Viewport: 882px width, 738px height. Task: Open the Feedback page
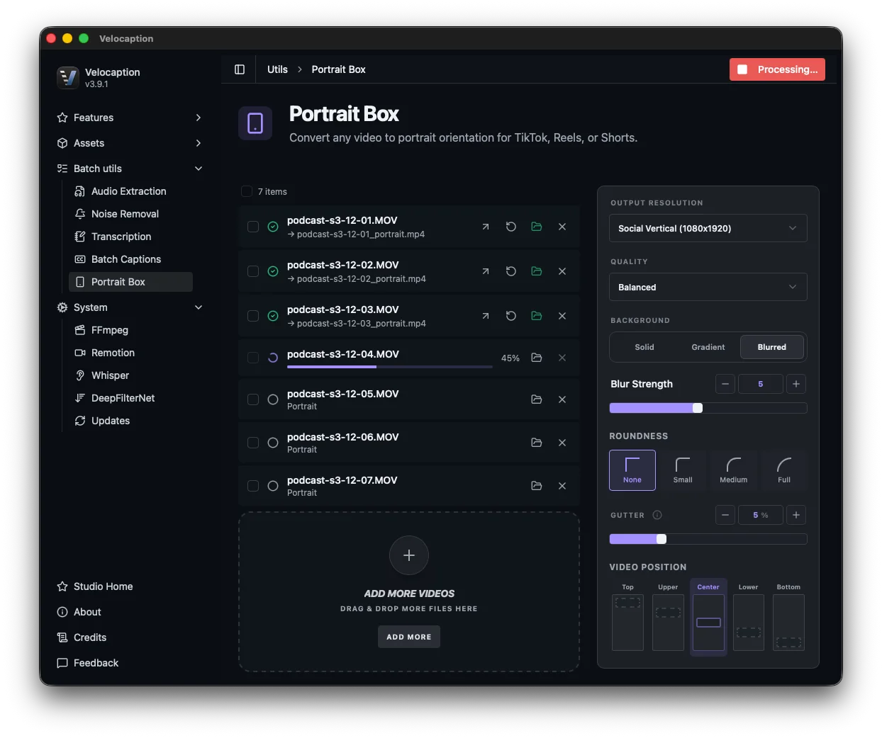tap(130, 663)
